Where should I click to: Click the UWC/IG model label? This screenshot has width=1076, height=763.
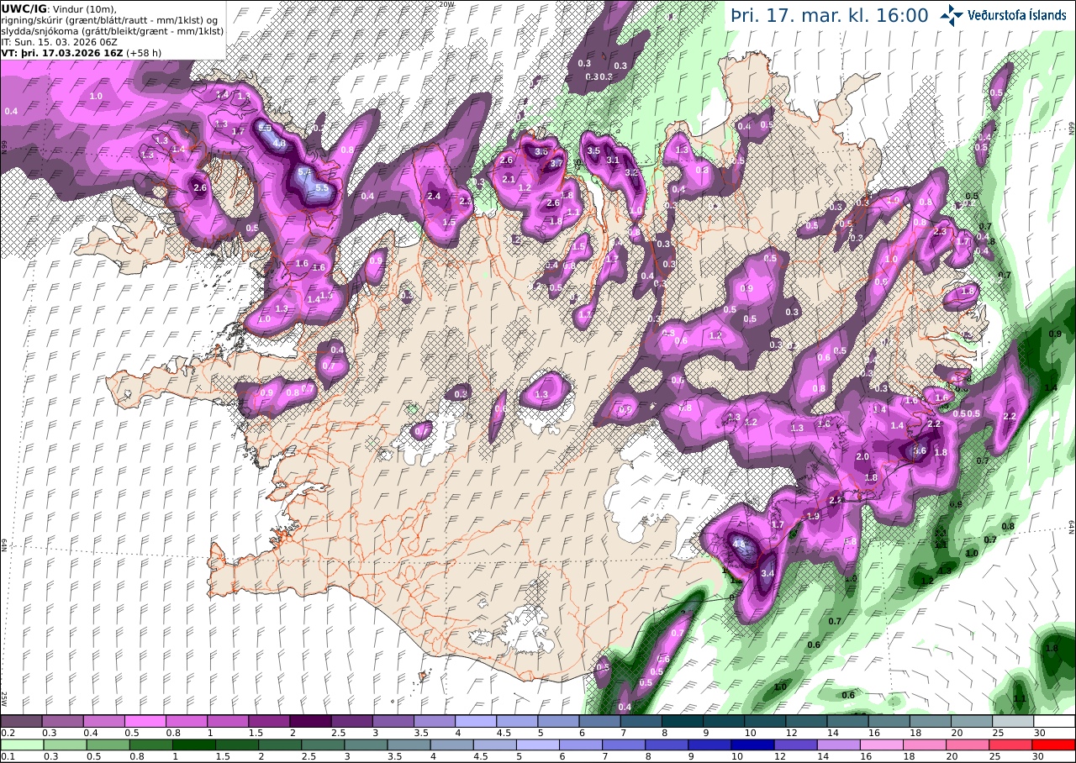(24, 9)
